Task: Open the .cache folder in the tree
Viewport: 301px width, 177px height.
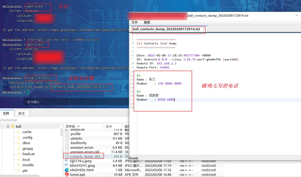Action: (x=27, y=132)
